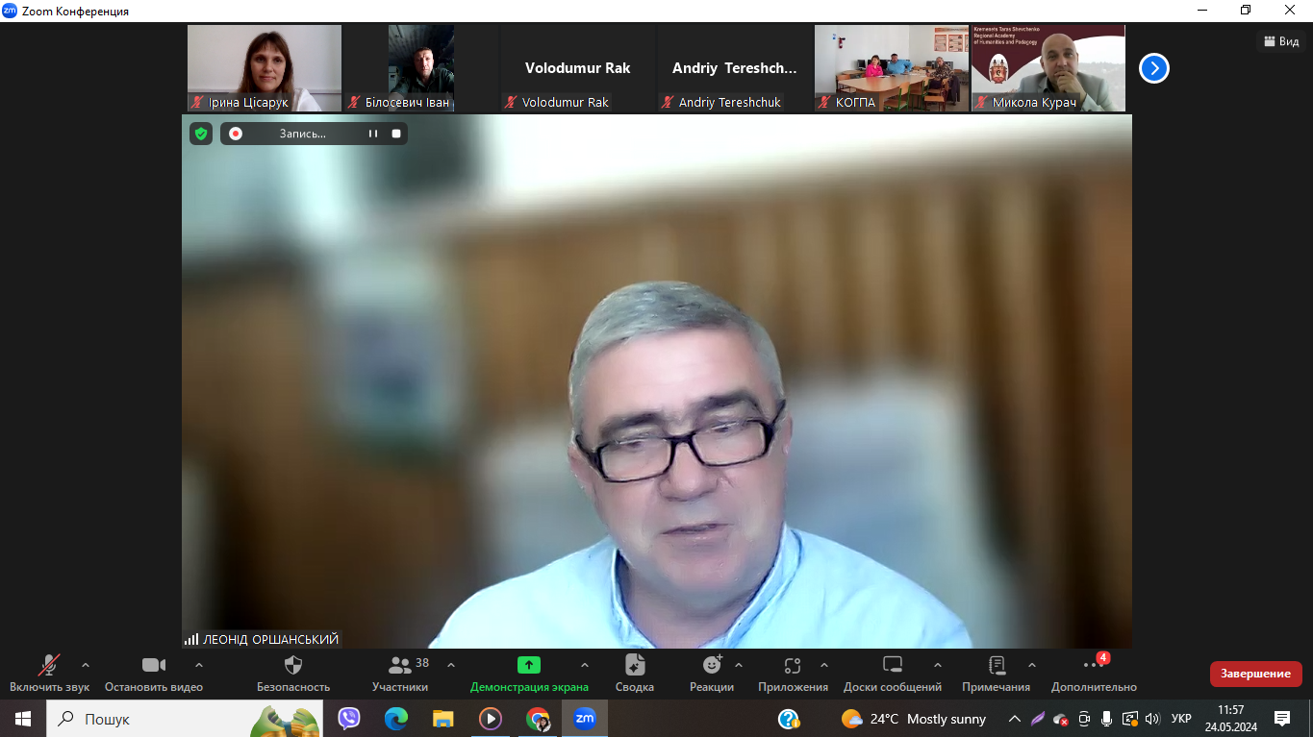Click the red Завершение end button
Screen dimensions: 1313x737
click(1255, 674)
